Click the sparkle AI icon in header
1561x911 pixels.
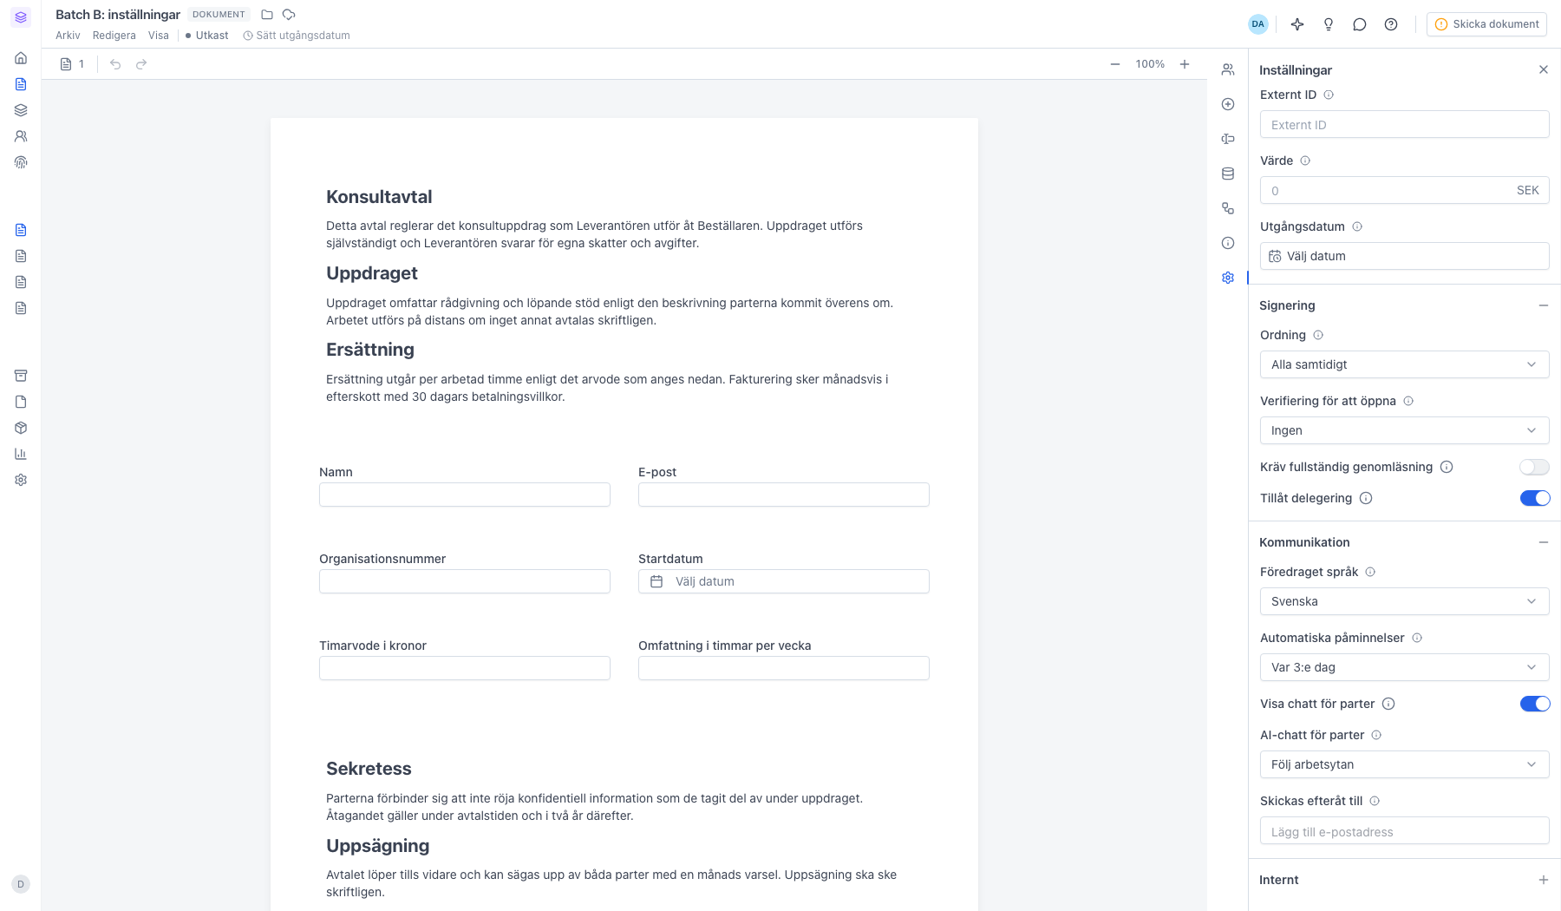(1297, 24)
